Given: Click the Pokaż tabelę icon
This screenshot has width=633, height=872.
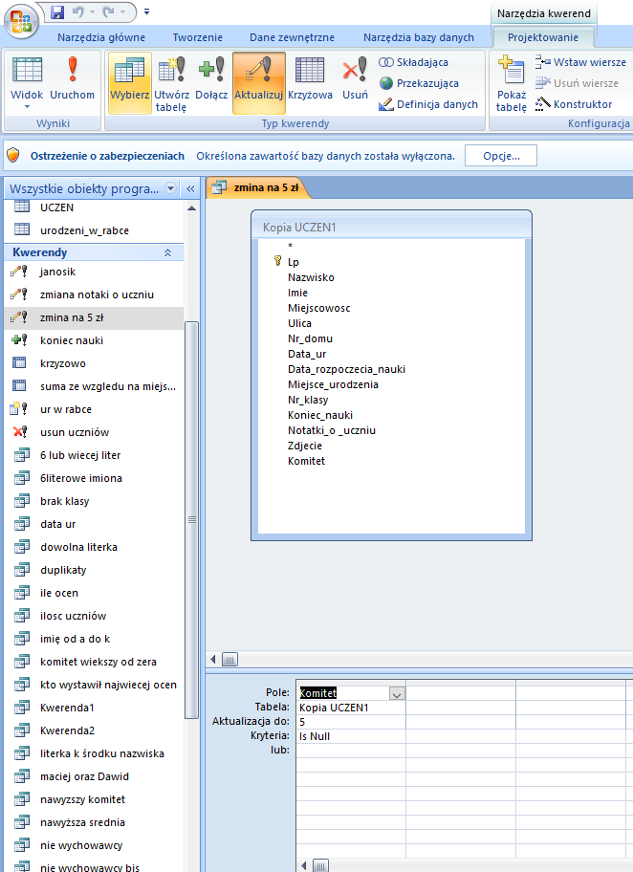Looking at the screenshot, I should (x=512, y=84).
